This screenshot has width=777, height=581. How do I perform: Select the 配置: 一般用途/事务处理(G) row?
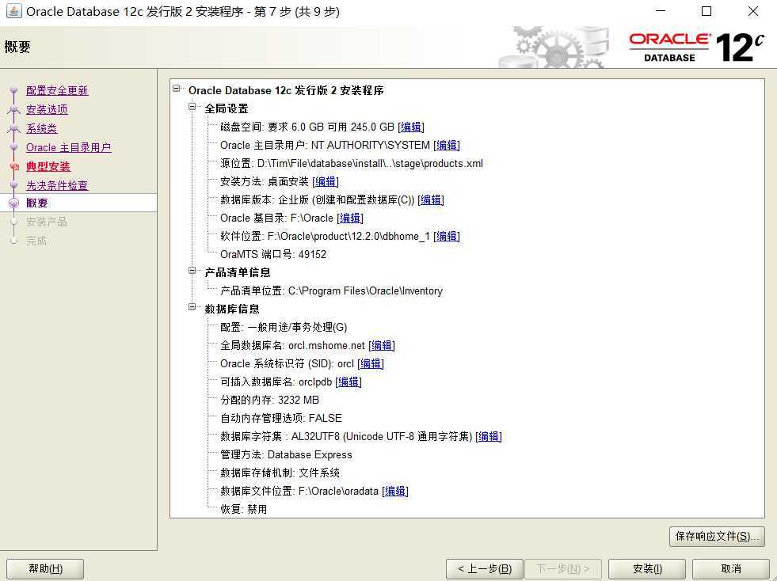click(x=284, y=328)
